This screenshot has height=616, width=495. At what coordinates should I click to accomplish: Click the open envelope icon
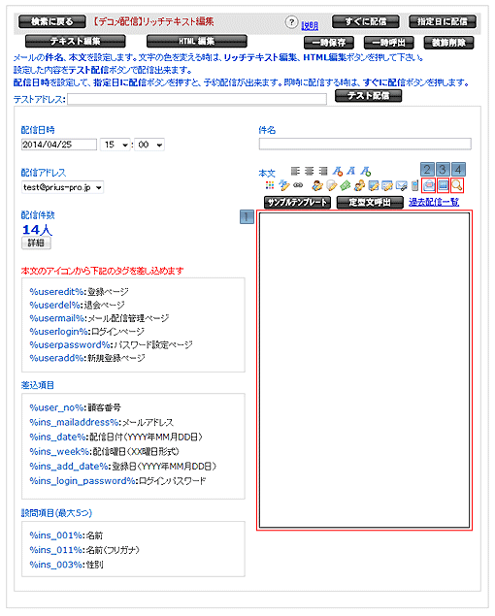click(429, 185)
